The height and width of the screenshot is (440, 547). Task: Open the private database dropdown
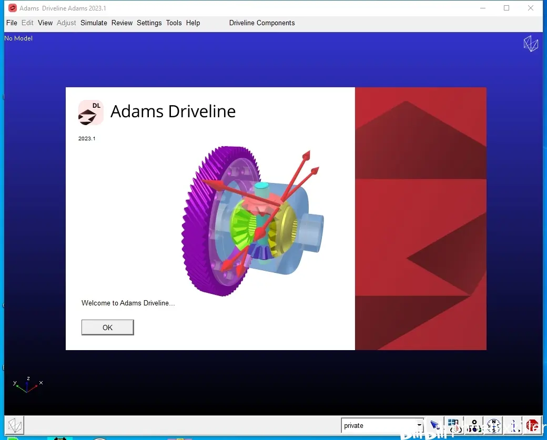pyautogui.click(x=382, y=425)
